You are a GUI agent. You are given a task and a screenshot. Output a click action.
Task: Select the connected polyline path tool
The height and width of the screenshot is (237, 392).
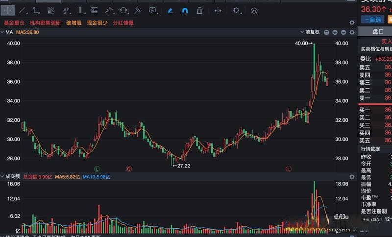coord(66,10)
